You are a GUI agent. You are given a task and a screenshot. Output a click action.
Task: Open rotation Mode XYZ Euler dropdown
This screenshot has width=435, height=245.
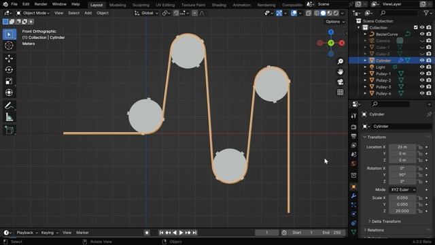point(403,189)
